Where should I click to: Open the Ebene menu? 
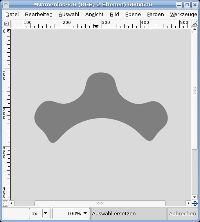(133, 15)
